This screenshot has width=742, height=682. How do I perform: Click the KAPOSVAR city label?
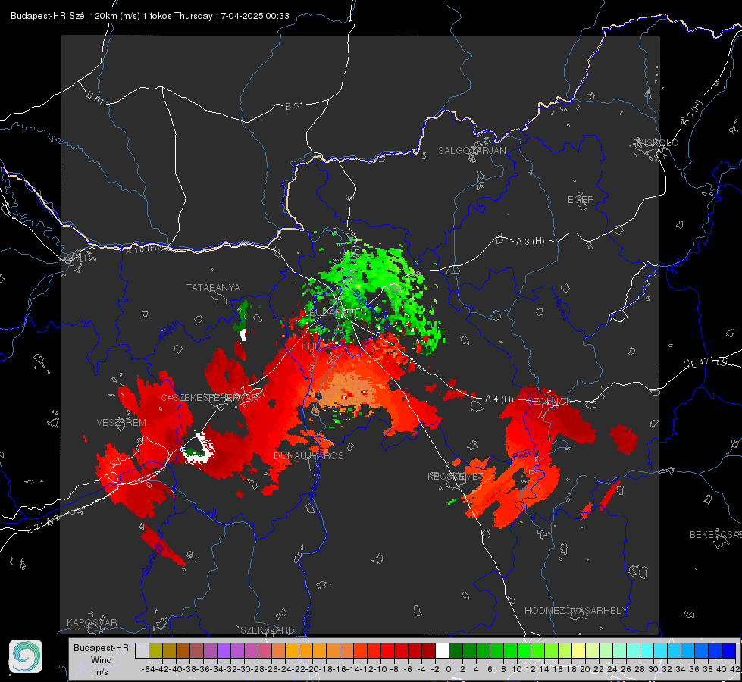point(92,622)
